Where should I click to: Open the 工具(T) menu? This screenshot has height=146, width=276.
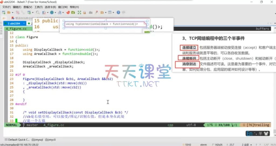coord(39,7)
